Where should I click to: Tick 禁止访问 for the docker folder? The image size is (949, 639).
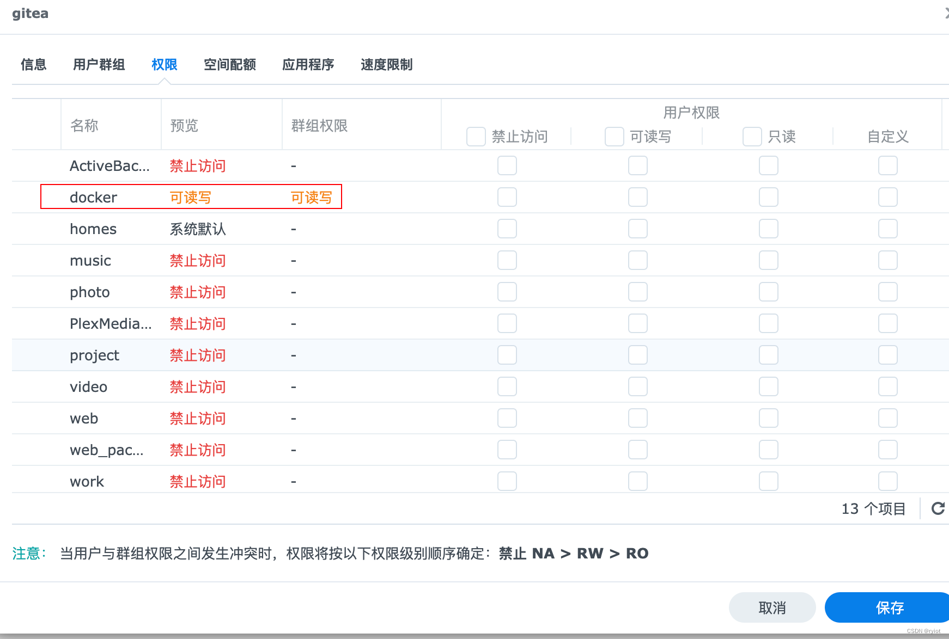coord(507,197)
